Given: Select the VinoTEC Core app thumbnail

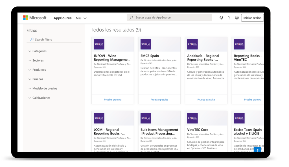Looking at the screenshot, I should (192, 118).
